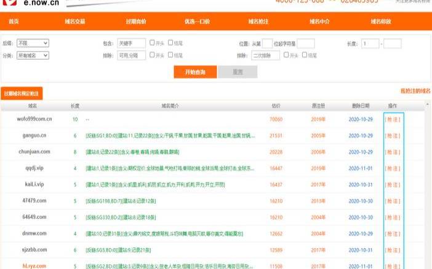Click the 域名简介 column header

click(170, 106)
